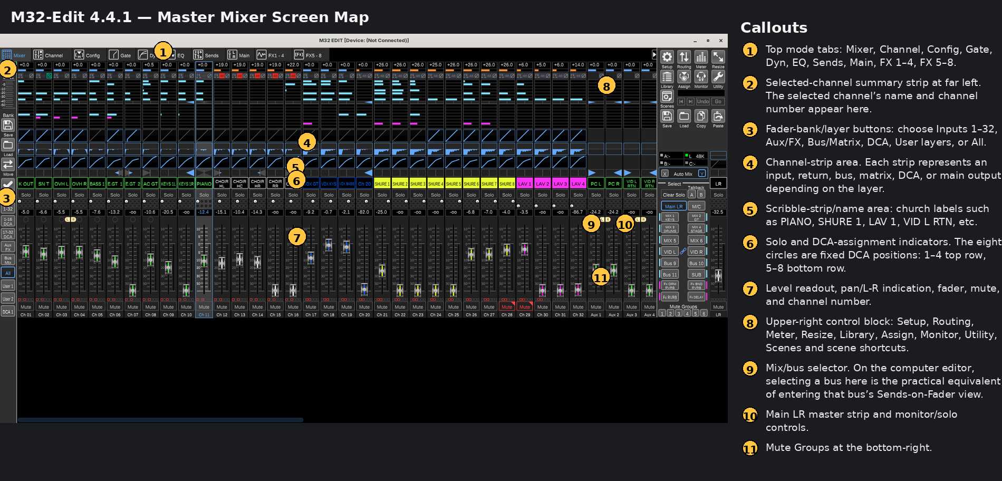Select the SUB bus
The image size is (1002, 481).
tap(697, 274)
